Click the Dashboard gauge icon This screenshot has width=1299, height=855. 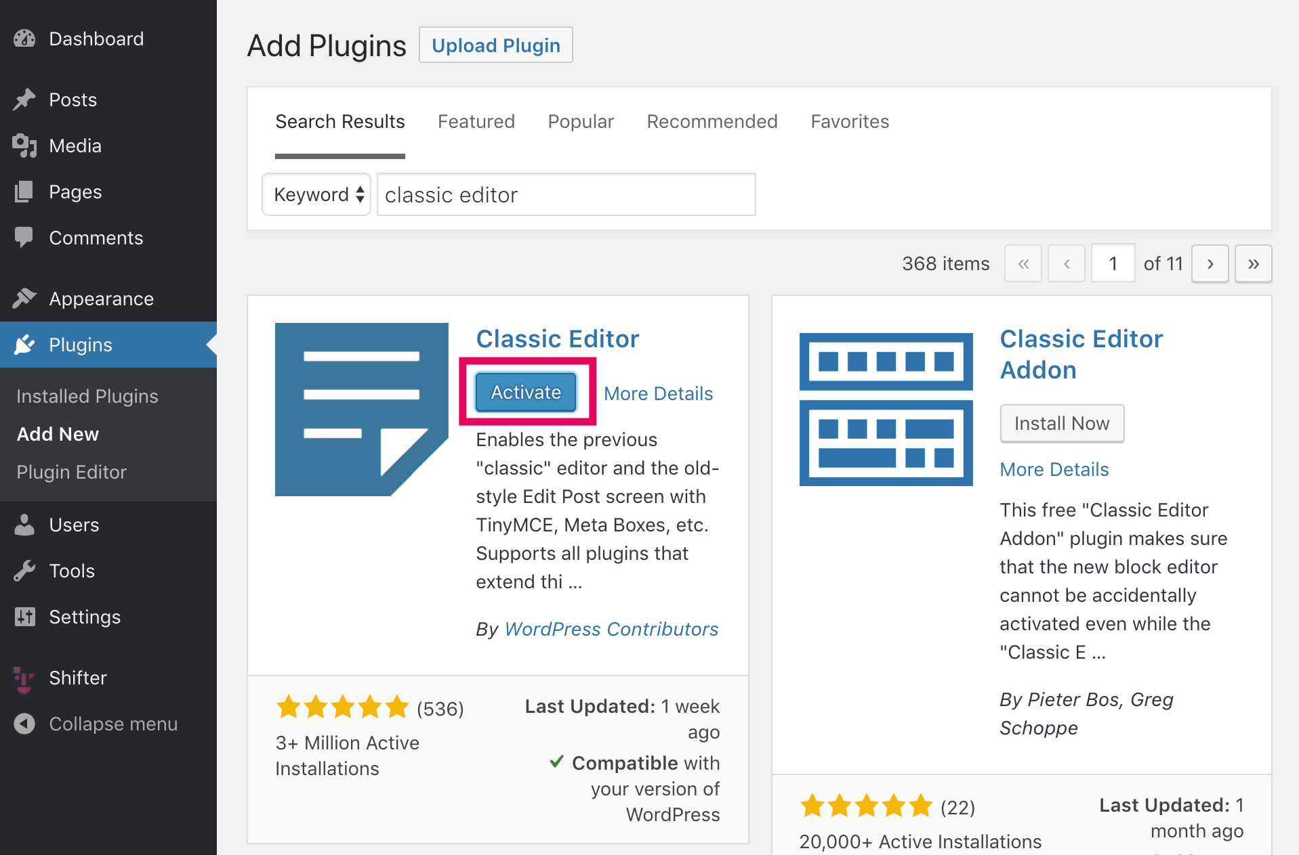pos(24,39)
